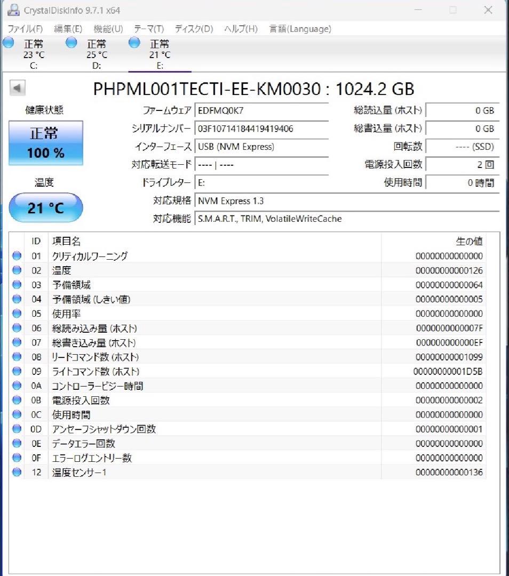Viewport: 509px width, 576px height.
Task: Toggle the status lamp above drive D:
Action: click(x=71, y=43)
